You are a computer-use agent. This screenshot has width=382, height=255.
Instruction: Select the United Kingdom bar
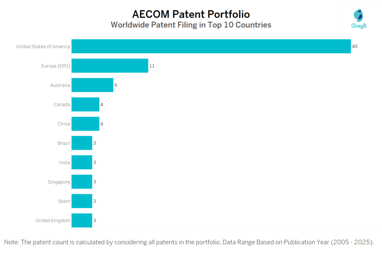coord(82,220)
